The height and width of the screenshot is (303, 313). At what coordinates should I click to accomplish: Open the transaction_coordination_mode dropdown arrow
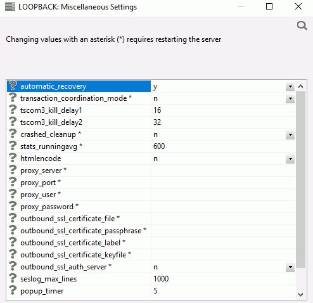pyautogui.click(x=290, y=98)
